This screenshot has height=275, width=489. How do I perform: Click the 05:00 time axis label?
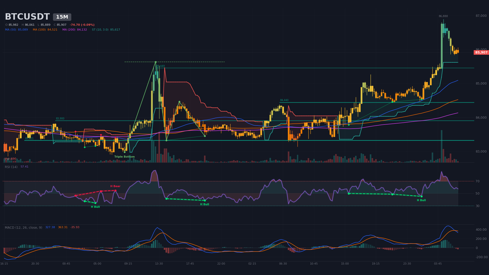click(x=97, y=264)
